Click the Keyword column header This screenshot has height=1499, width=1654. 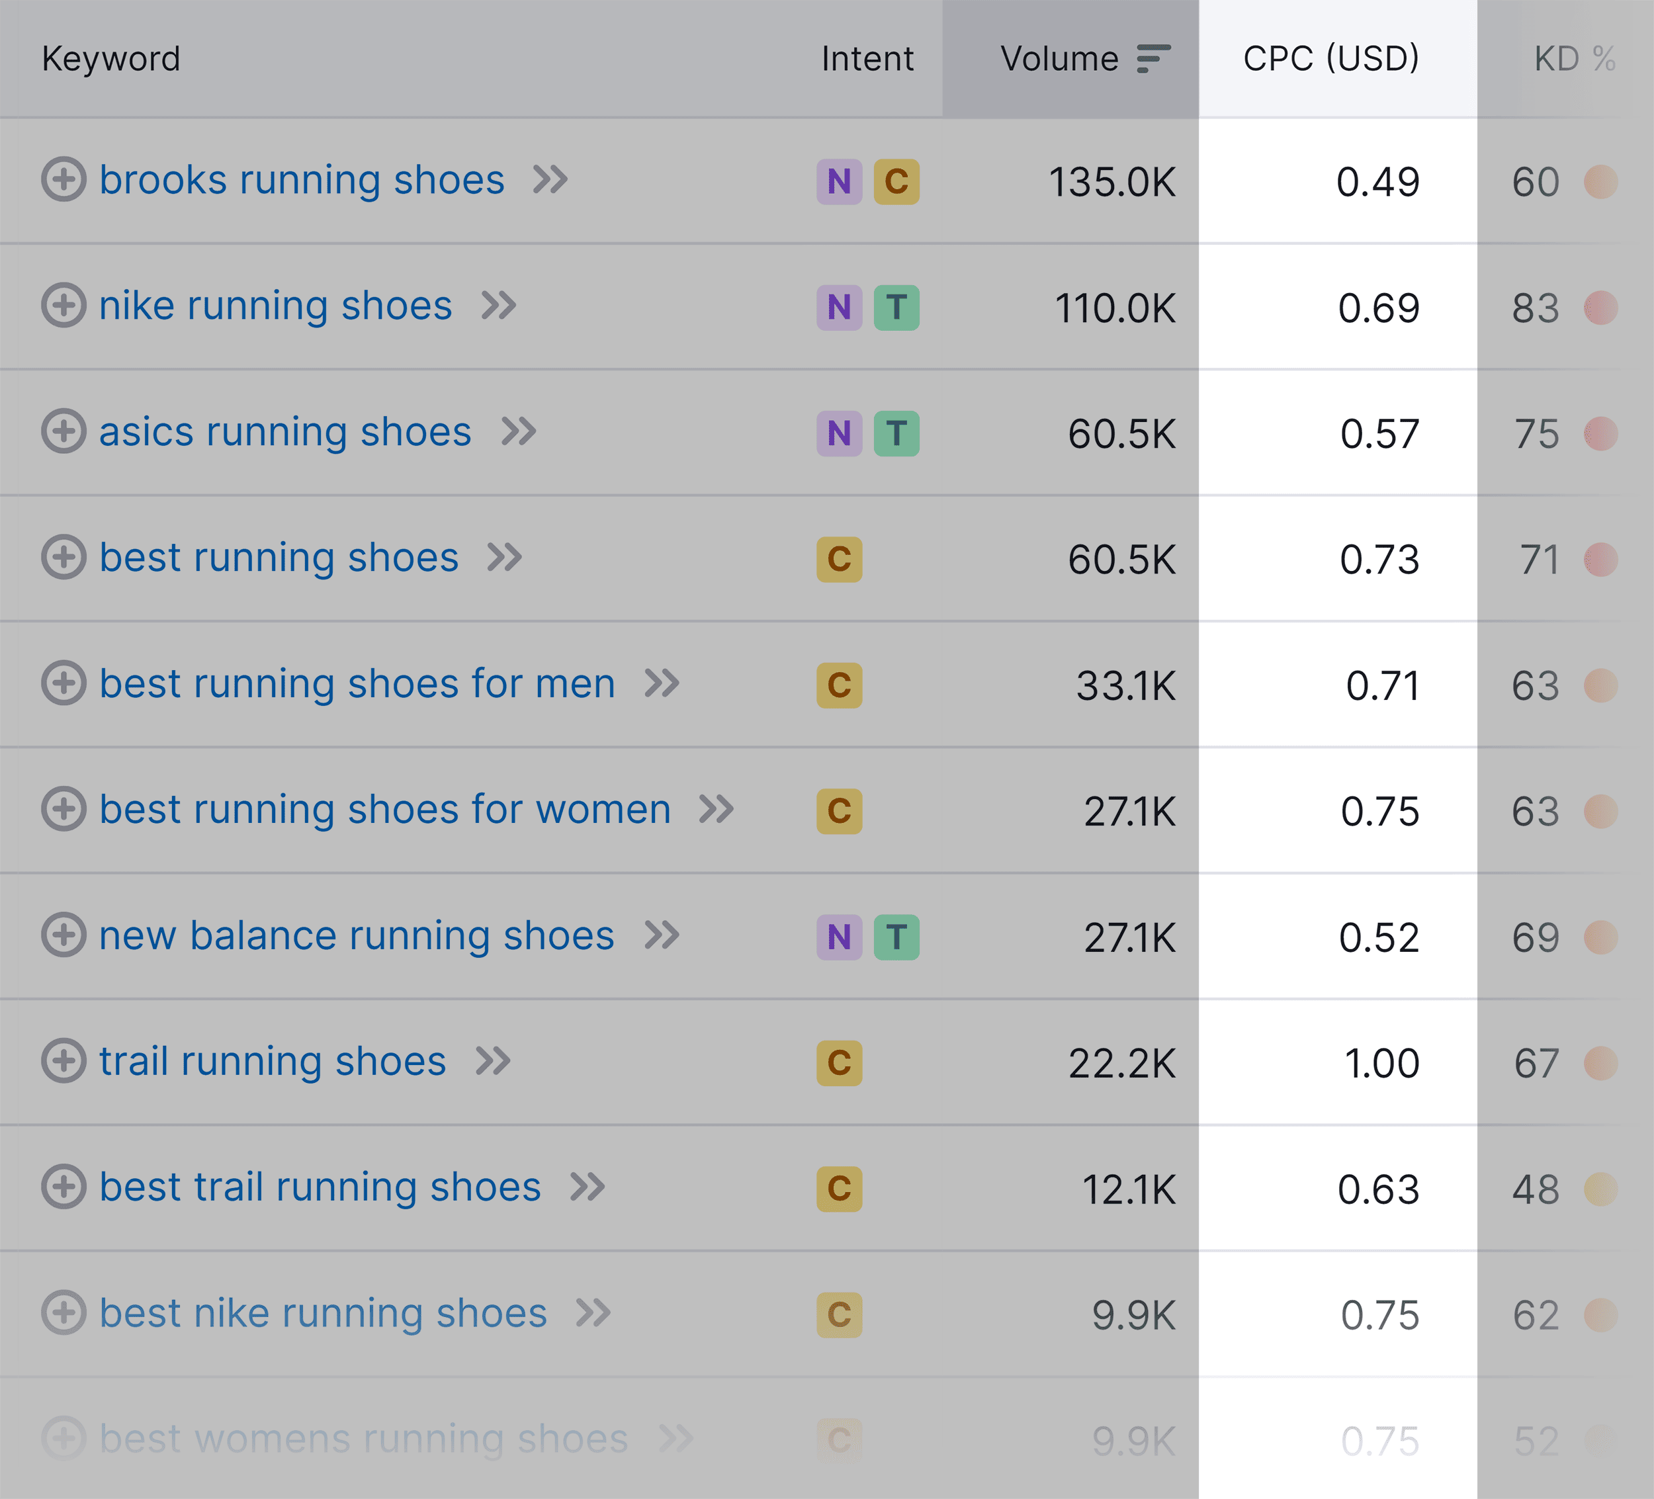tap(110, 58)
